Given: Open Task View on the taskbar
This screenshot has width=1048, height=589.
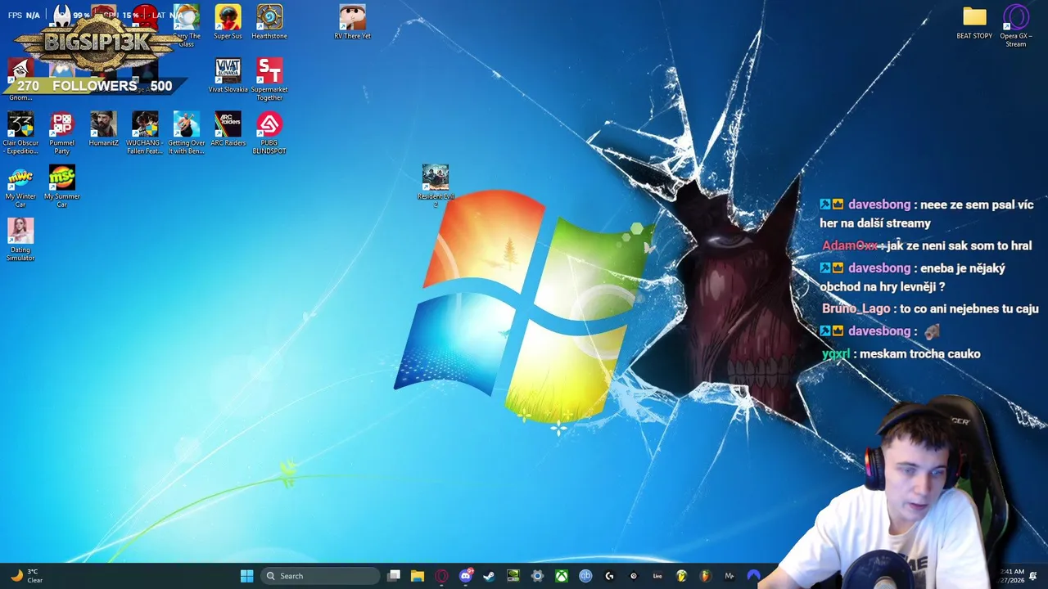Looking at the screenshot, I should tap(394, 576).
